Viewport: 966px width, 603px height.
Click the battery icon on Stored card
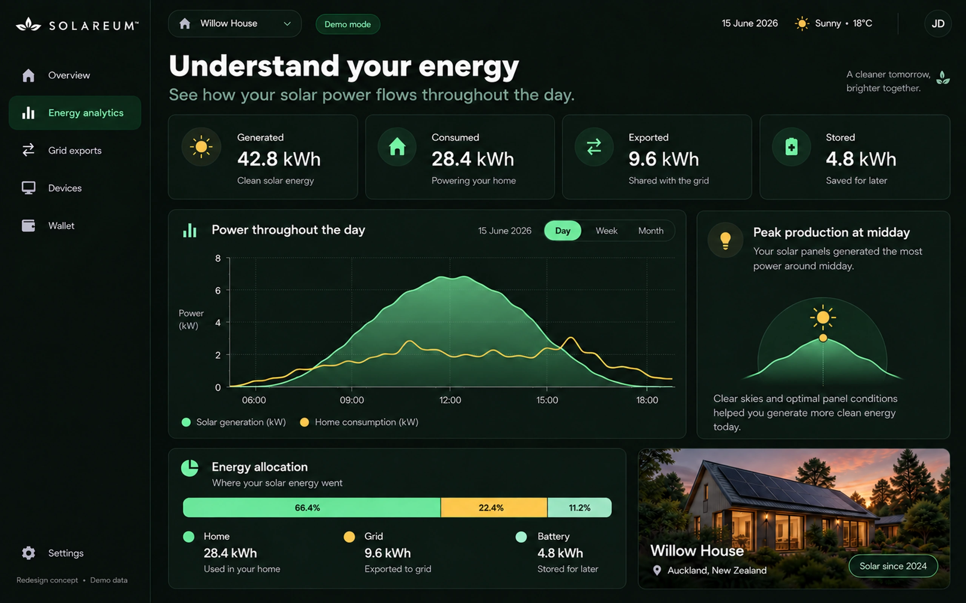click(791, 147)
